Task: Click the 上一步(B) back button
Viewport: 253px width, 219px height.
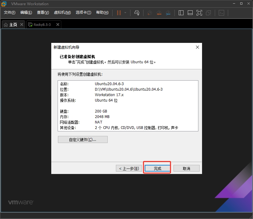Action: [129, 169]
